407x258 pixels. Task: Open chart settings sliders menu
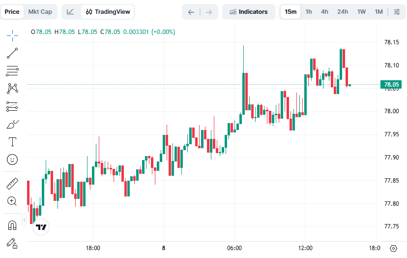(397, 12)
